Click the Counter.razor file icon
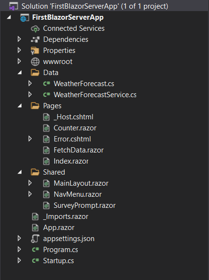Viewport: 209px width, 280px height. point(46,128)
